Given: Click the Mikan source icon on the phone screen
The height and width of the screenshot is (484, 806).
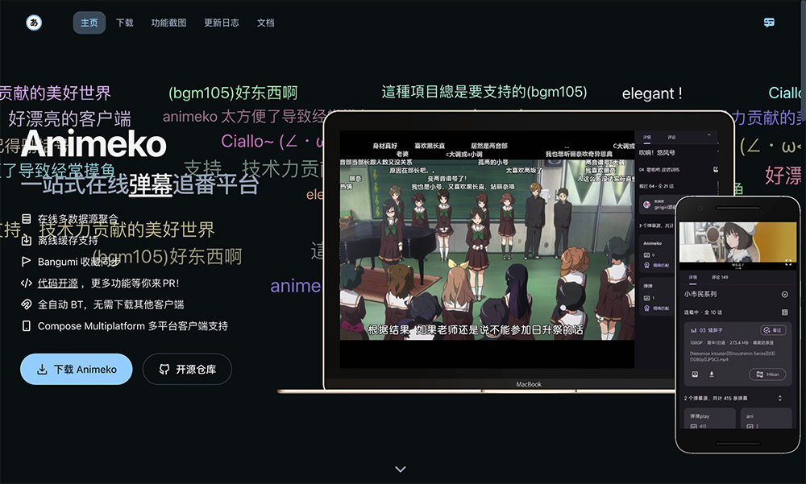Looking at the screenshot, I should point(762,373).
